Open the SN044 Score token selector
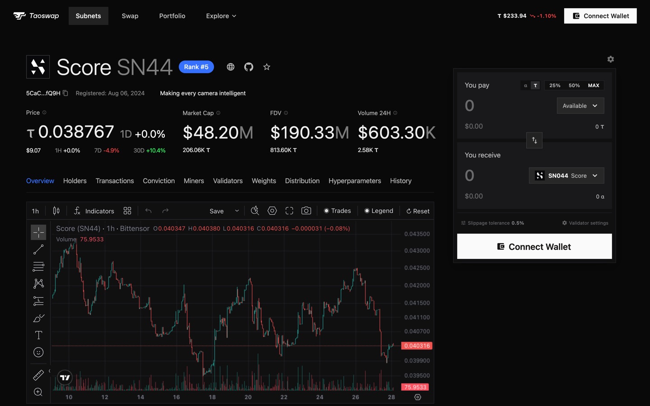The width and height of the screenshot is (650, 406). click(x=566, y=175)
